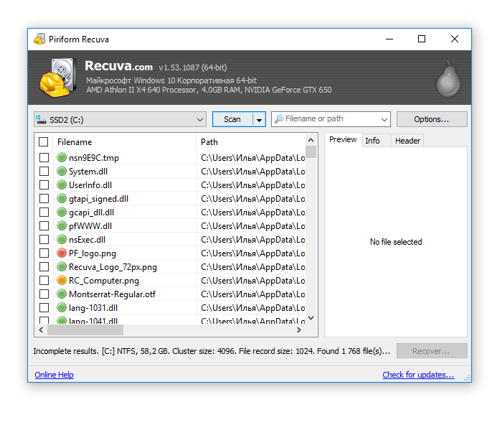The height and width of the screenshot is (425, 497).
Task: Check the box for RC_Computer.png
Action: pyautogui.click(x=44, y=280)
